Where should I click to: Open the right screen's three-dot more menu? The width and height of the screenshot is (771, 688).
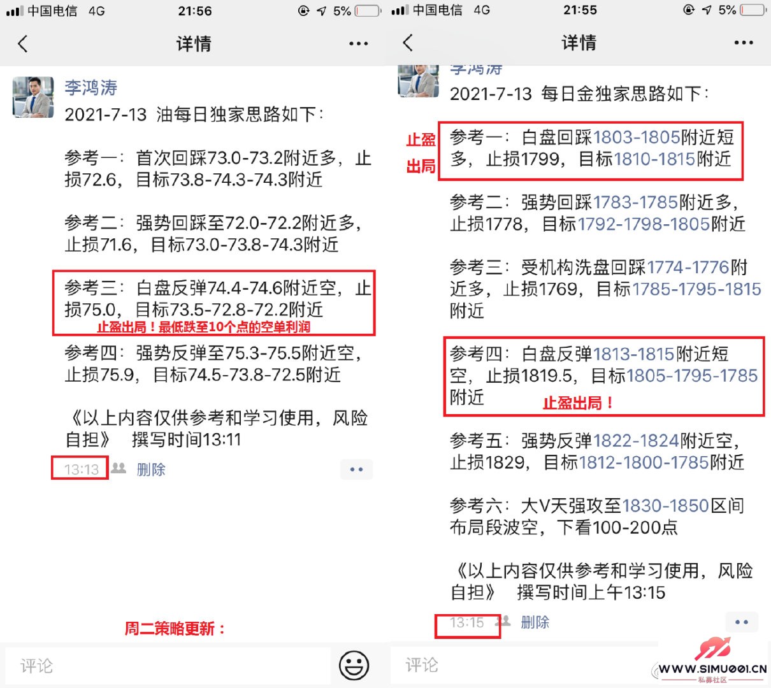pyautogui.click(x=744, y=43)
